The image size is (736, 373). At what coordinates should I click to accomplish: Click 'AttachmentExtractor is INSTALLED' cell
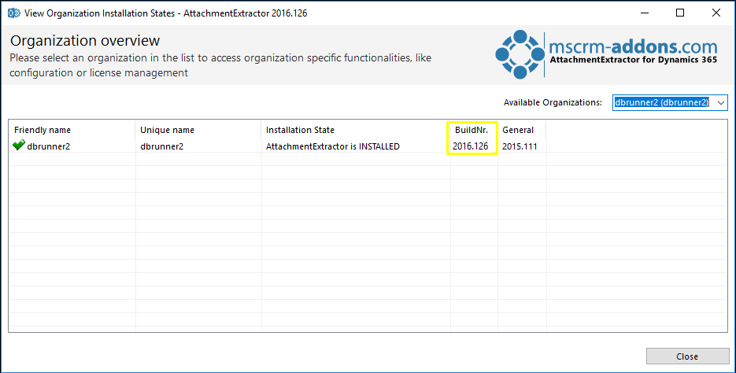[x=333, y=146]
